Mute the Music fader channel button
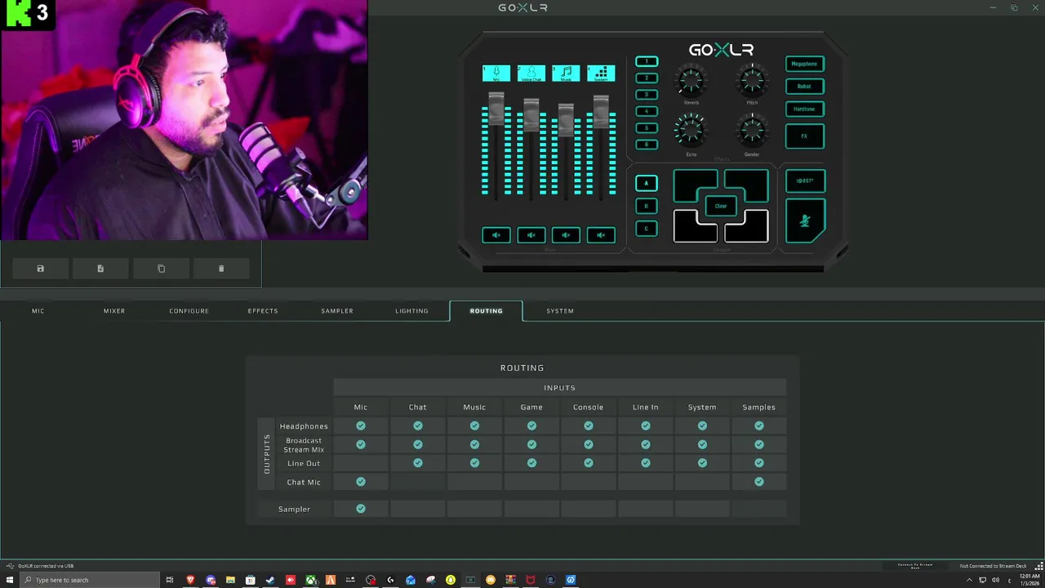 coord(566,235)
